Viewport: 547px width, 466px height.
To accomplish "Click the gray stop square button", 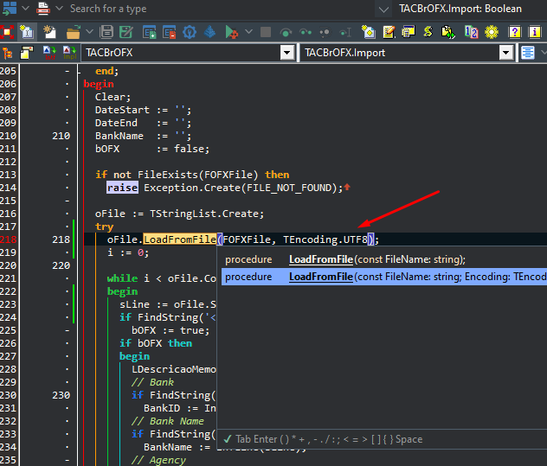I will 266,32.
